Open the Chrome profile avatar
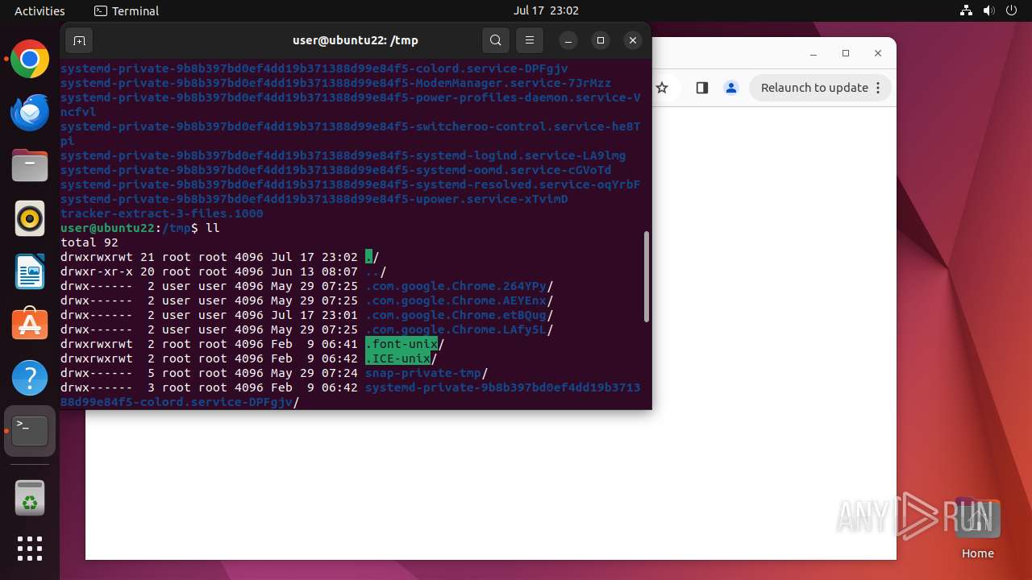This screenshot has width=1032, height=580. (x=731, y=88)
